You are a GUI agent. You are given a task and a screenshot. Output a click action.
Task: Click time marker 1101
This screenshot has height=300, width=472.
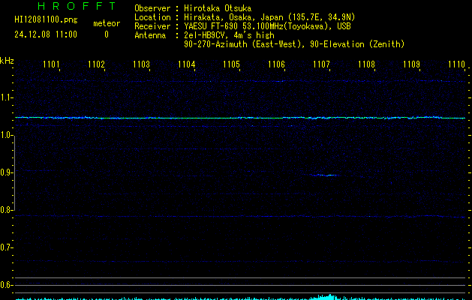click(x=51, y=64)
